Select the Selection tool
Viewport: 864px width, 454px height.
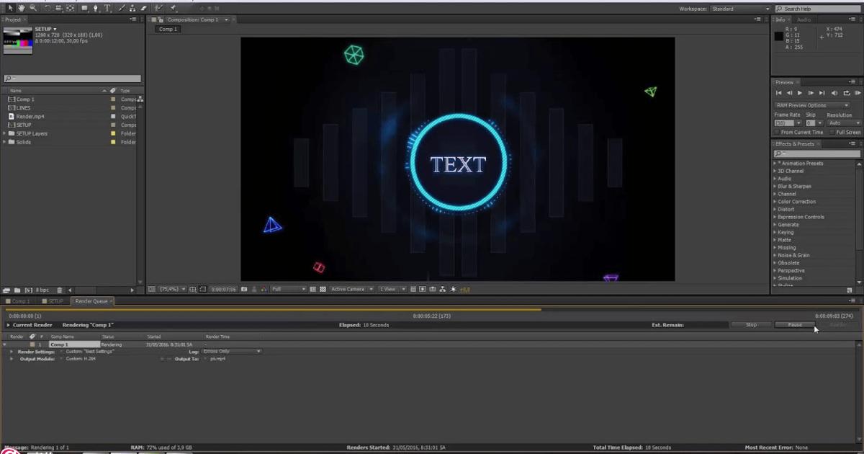tap(11, 8)
